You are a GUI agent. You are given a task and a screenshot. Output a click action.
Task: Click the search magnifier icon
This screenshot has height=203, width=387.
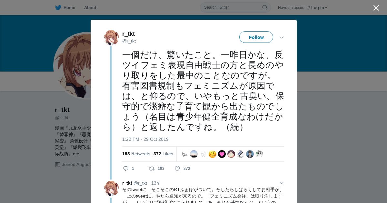click(x=264, y=7)
